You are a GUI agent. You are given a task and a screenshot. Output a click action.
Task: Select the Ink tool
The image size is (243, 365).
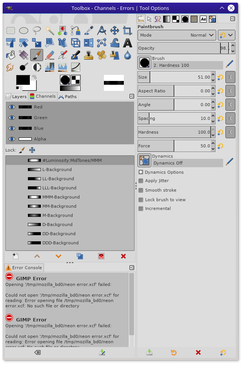(x=76, y=55)
